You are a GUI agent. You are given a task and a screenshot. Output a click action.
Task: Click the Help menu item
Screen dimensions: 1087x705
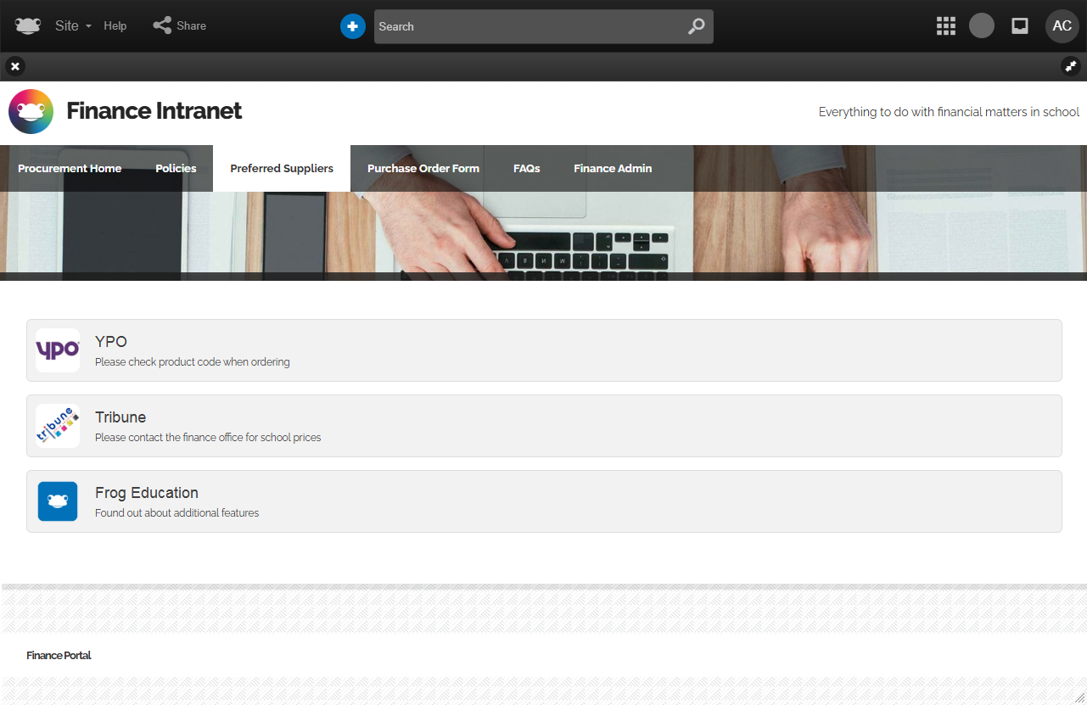115,25
